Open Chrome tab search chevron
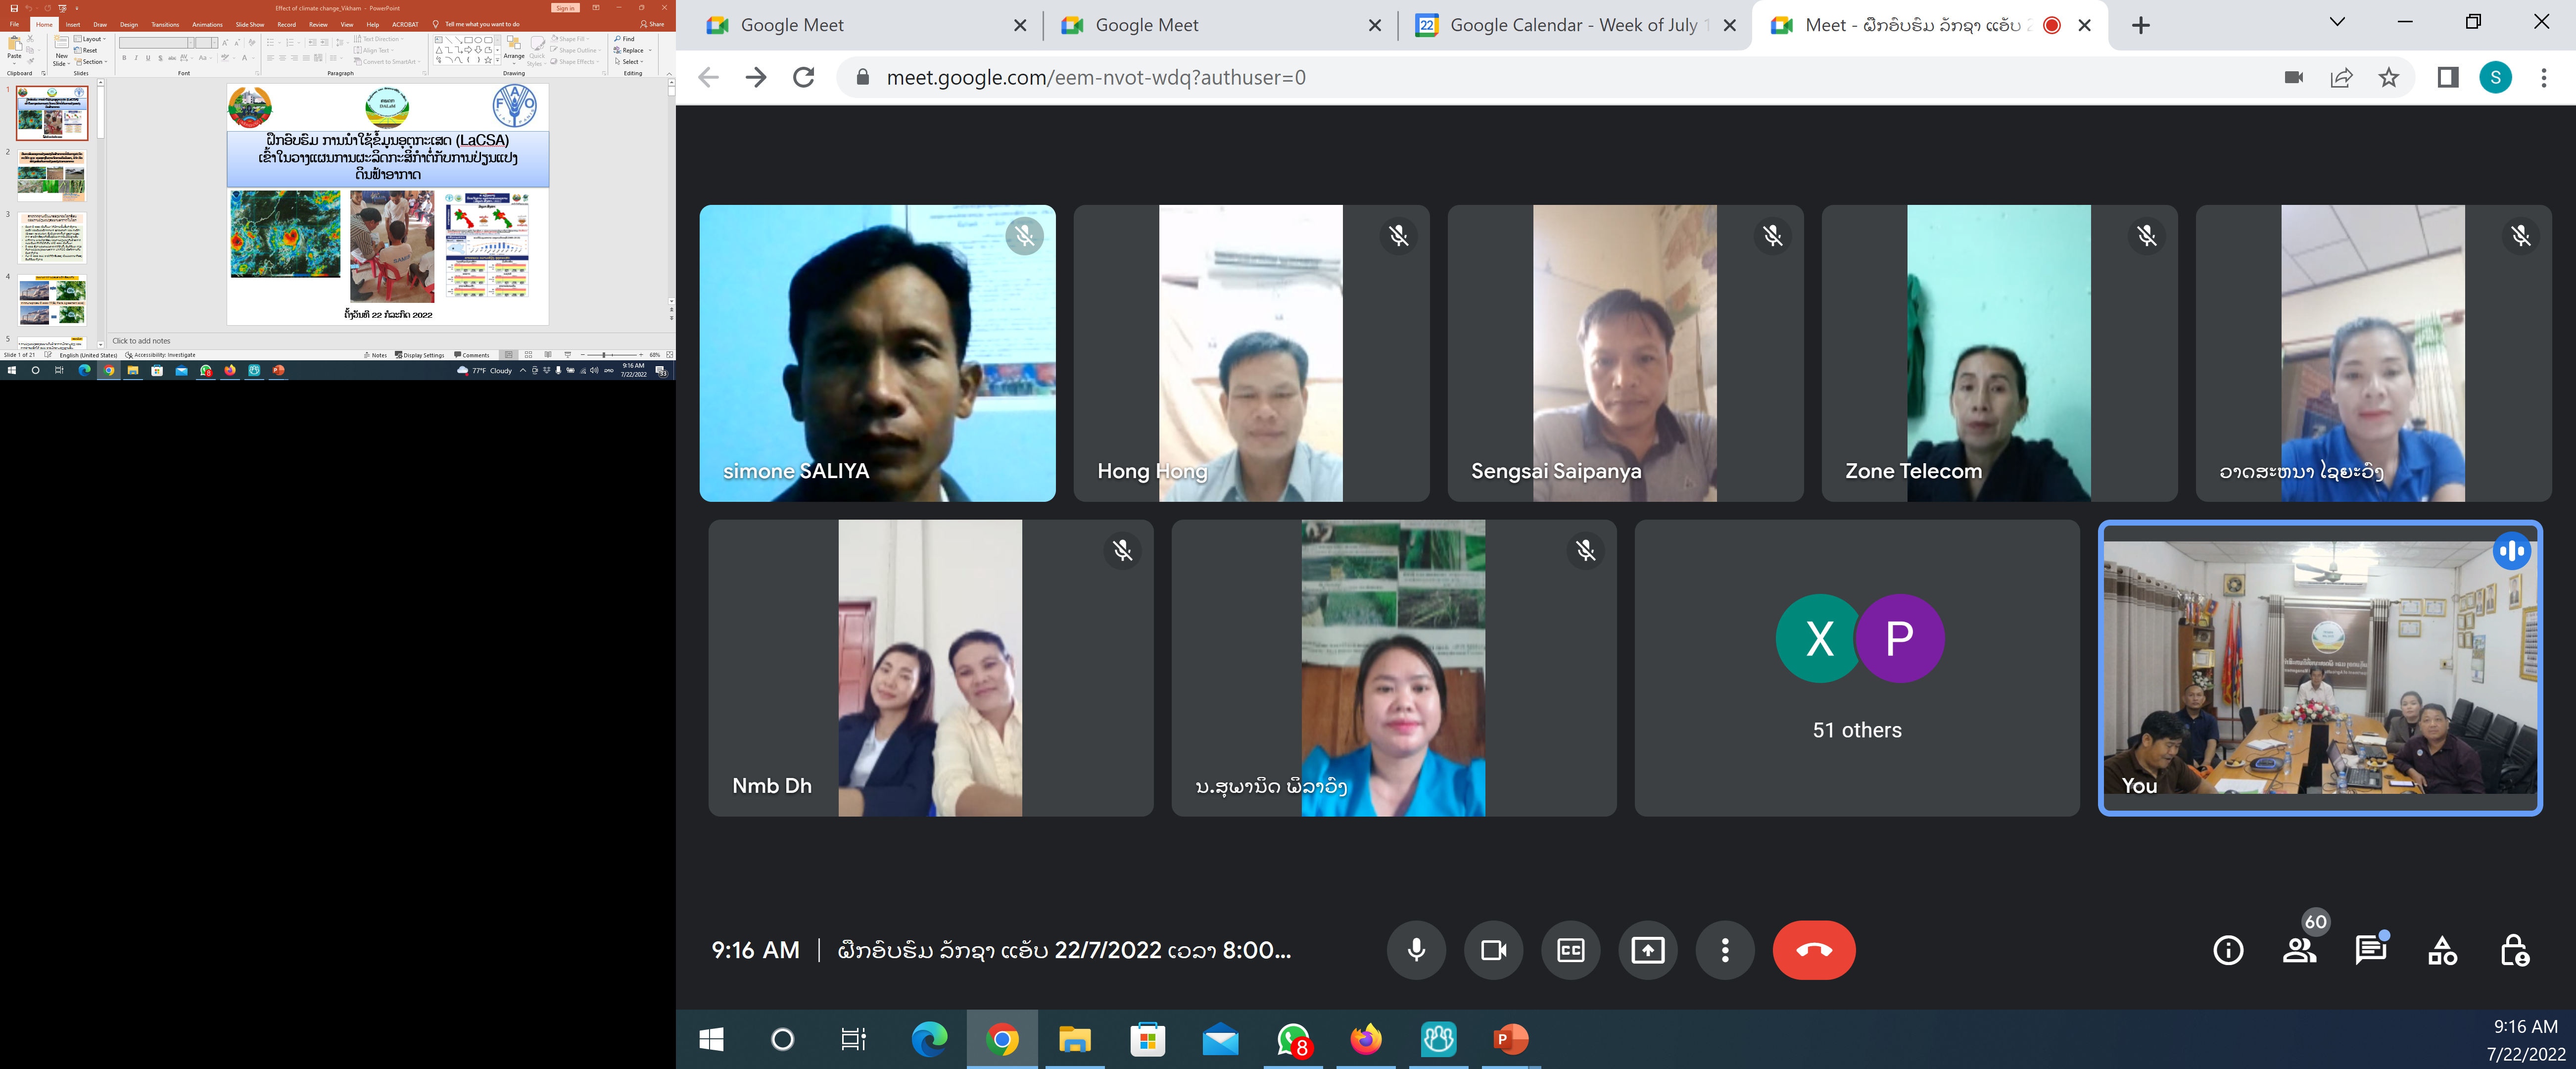Image resolution: width=2576 pixels, height=1069 pixels. 2337,22
